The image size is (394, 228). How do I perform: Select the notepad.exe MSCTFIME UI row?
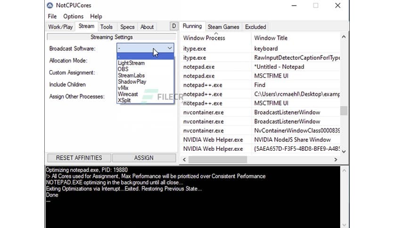(x=260, y=76)
